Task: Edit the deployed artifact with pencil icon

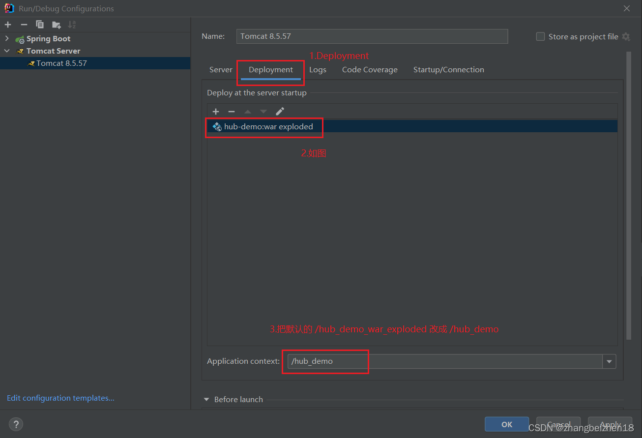Action: tap(280, 111)
